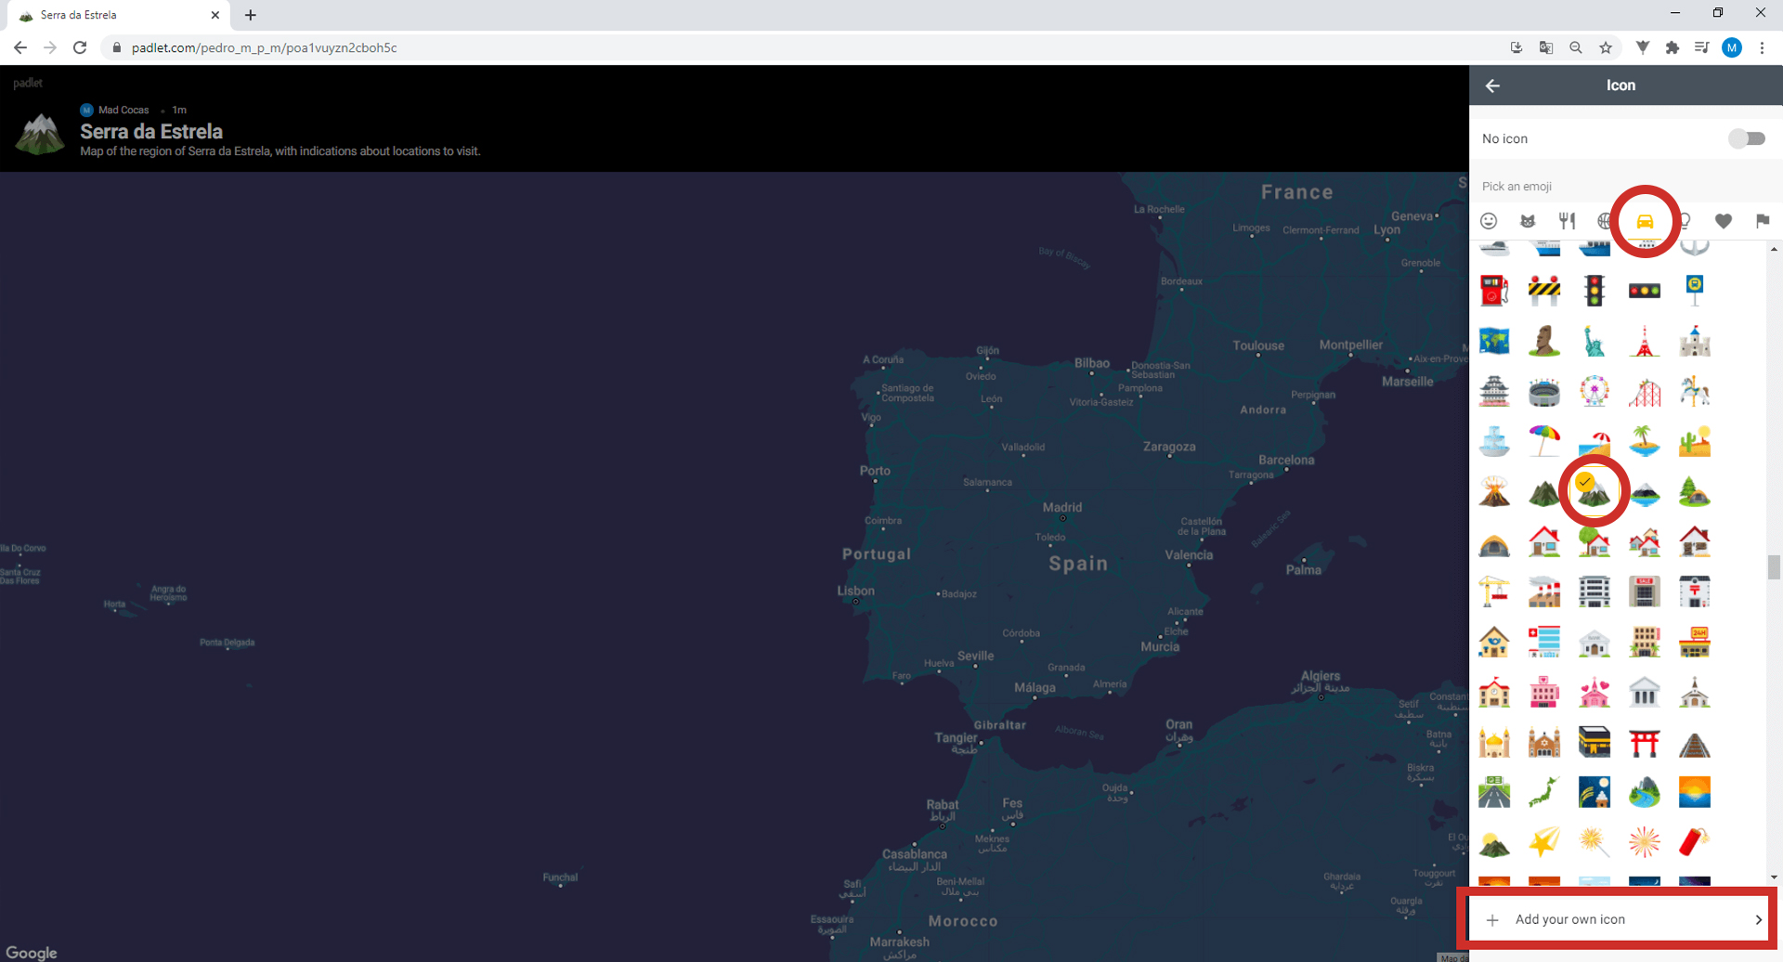Pick the desert with cactus emoji
The width and height of the screenshot is (1783, 962).
pos(1695,441)
